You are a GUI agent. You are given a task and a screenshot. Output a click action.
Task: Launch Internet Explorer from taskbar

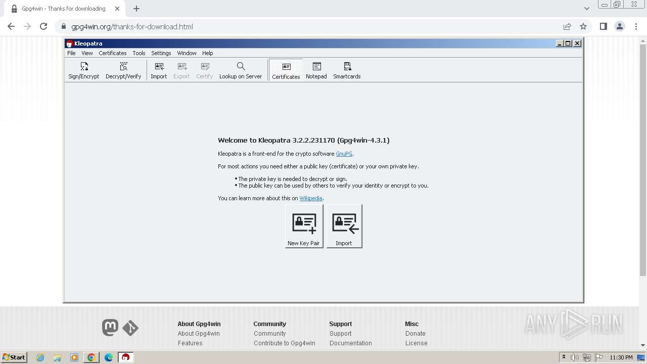pos(40,357)
